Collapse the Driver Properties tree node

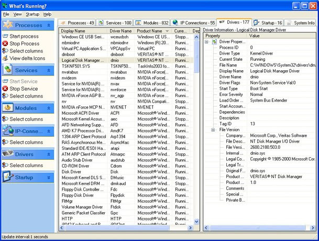[x=206, y=42]
